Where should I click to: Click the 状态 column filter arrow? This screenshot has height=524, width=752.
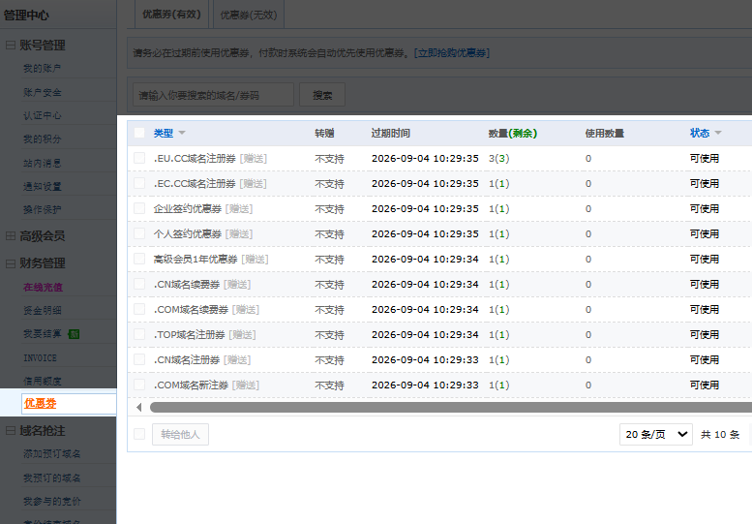point(718,133)
